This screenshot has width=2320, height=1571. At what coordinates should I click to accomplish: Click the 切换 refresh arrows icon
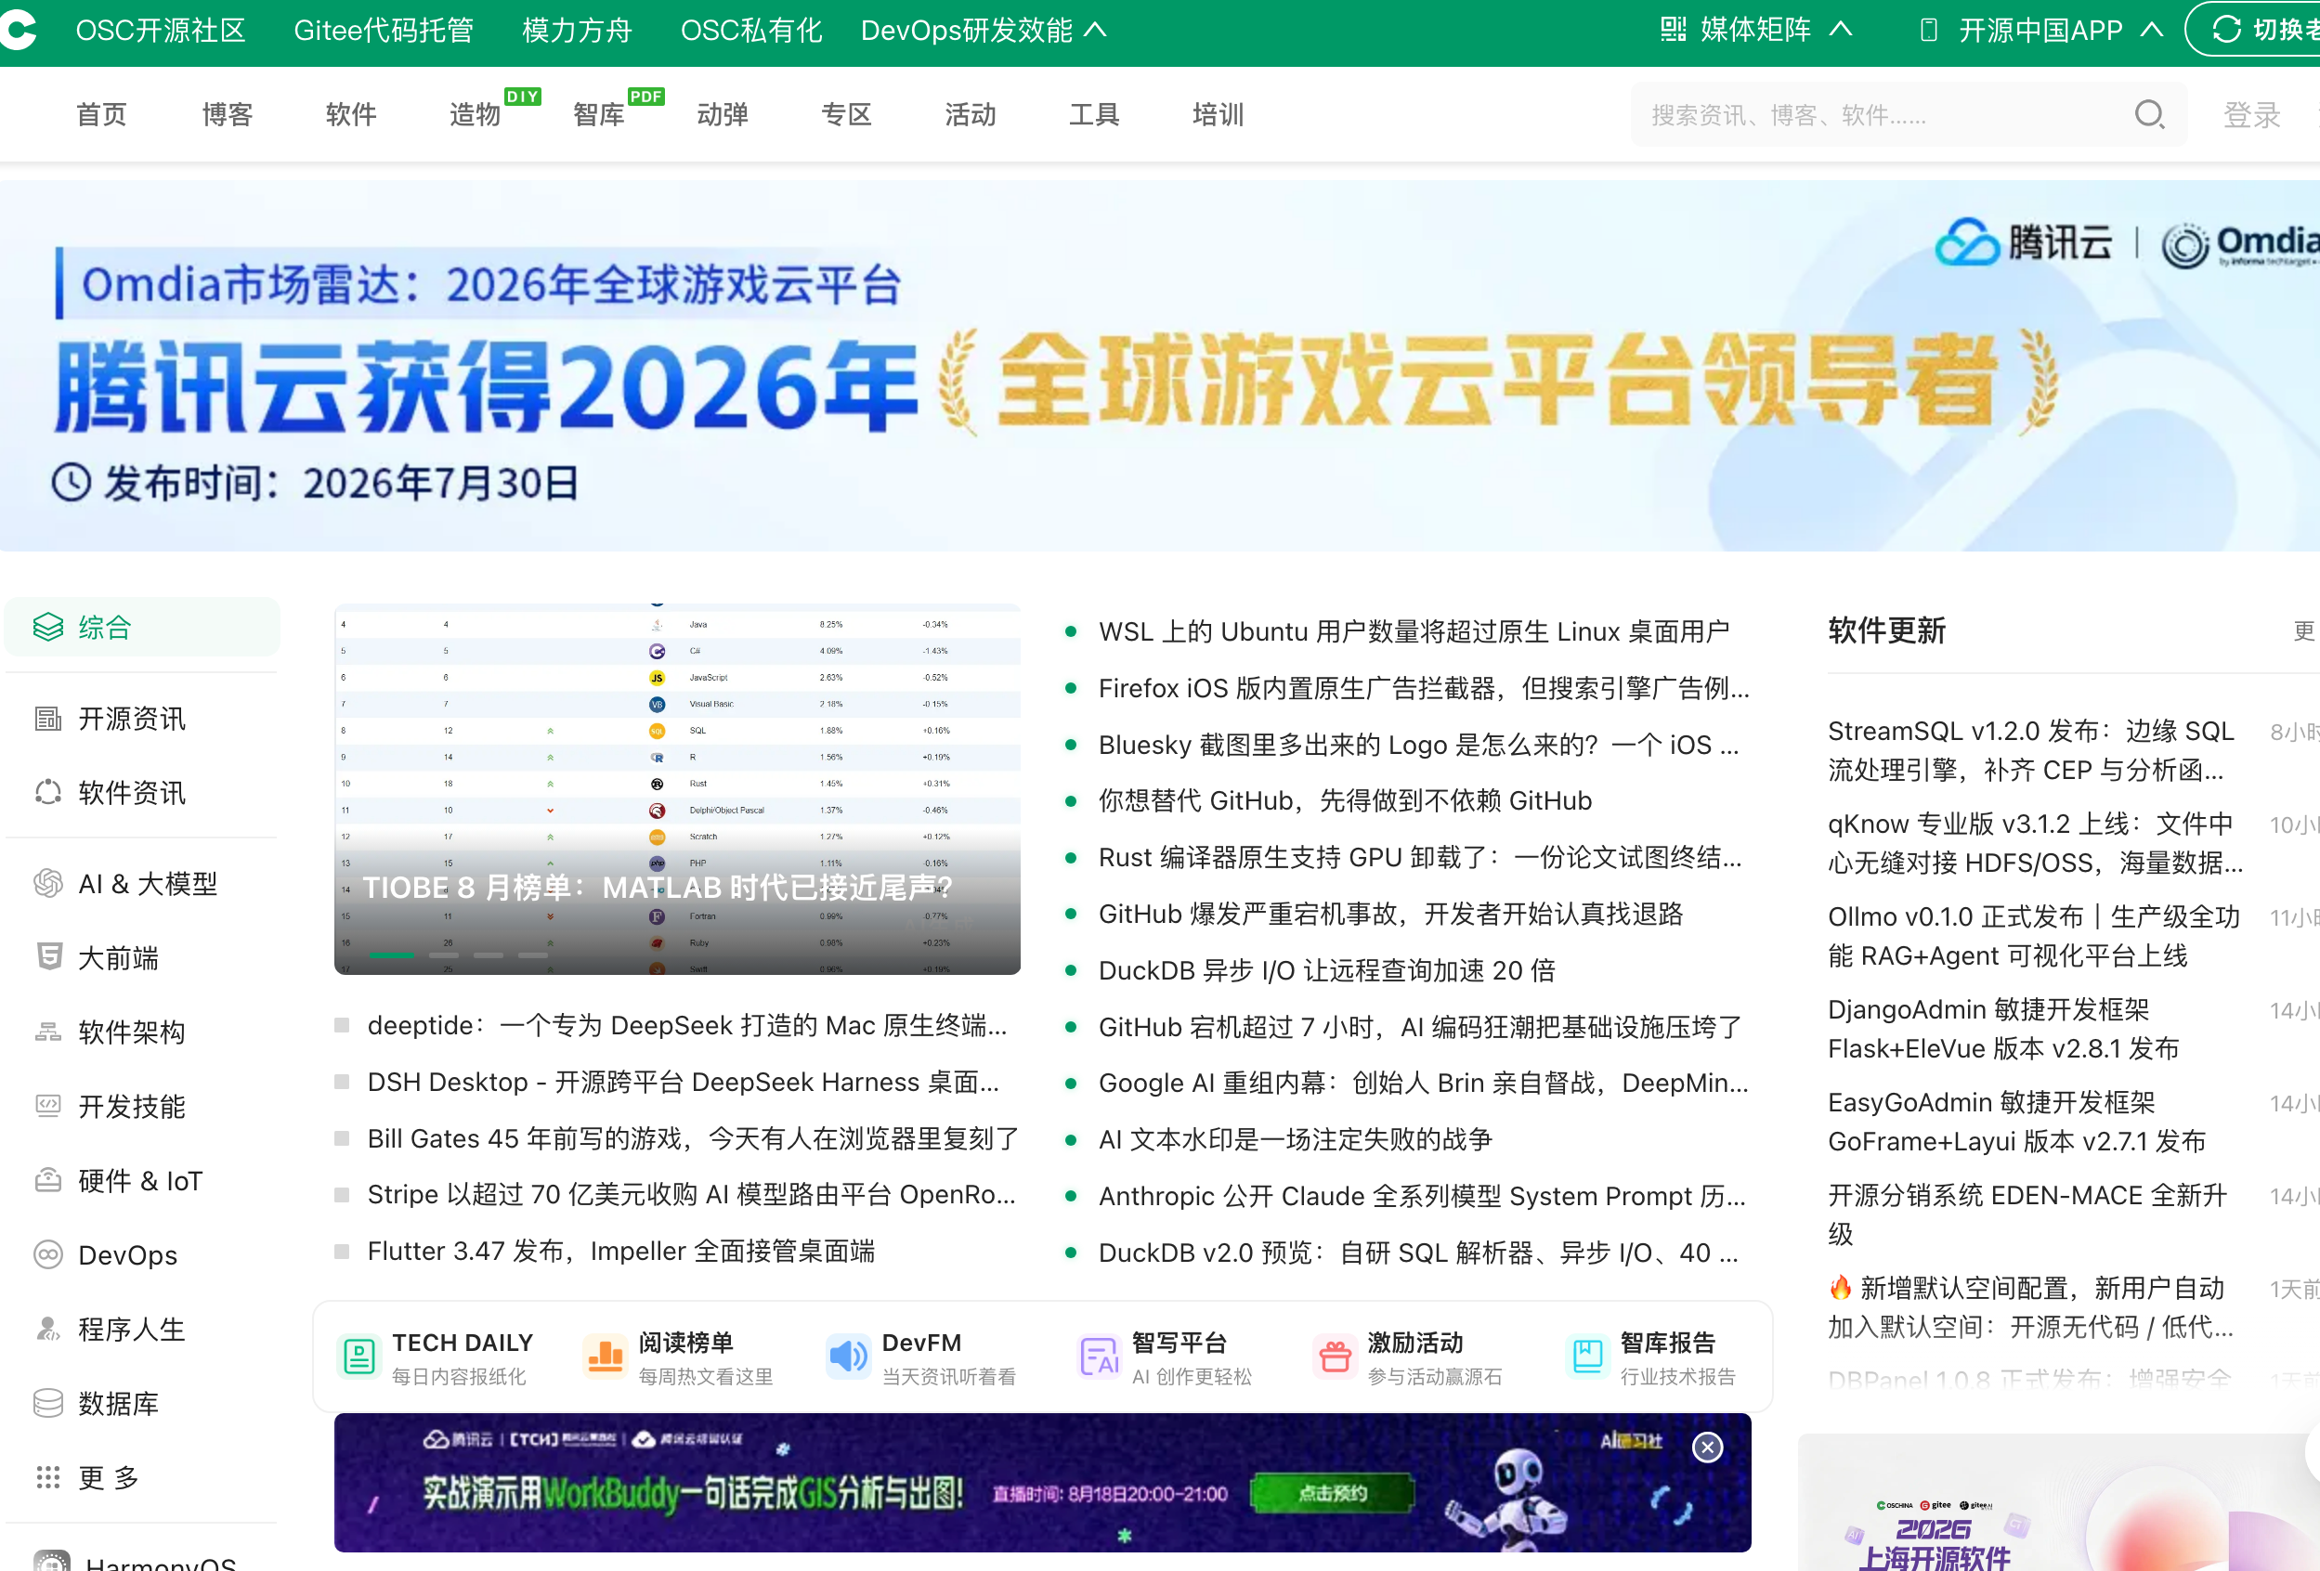pos(2226,30)
